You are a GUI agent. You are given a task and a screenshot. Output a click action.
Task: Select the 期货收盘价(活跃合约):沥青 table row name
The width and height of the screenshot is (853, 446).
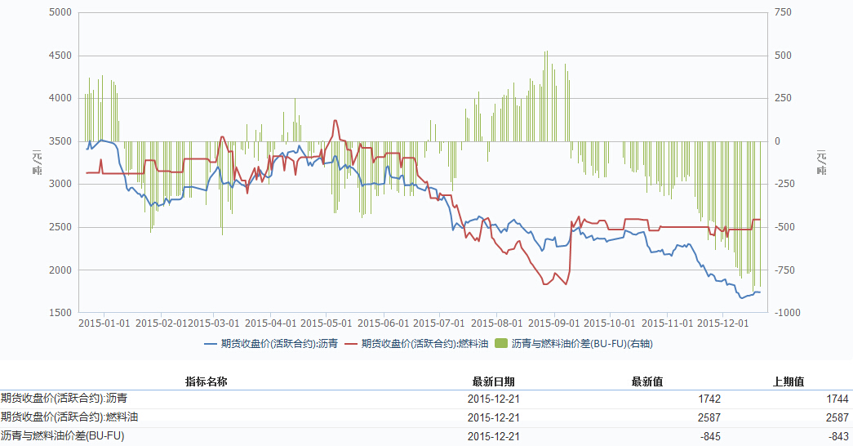(64, 399)
